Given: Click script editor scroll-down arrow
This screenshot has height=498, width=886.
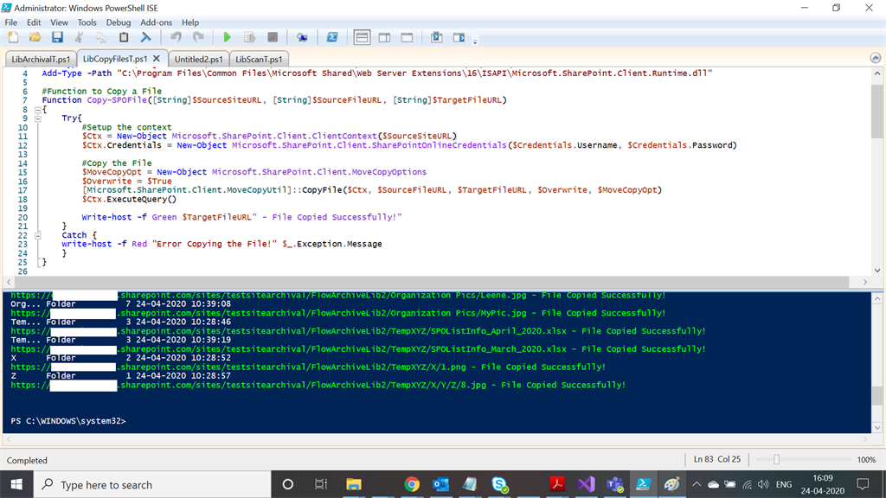Looking at the screenshot, I should [x=876, y=271].
